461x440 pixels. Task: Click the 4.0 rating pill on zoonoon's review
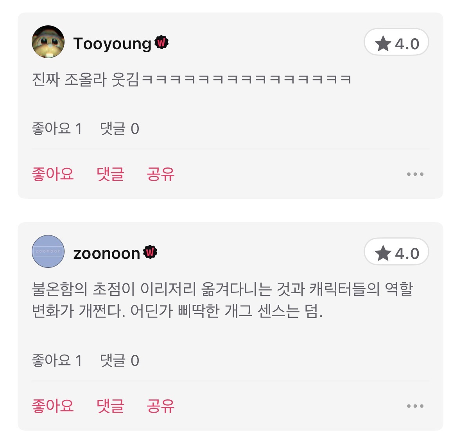pos(396,253)
